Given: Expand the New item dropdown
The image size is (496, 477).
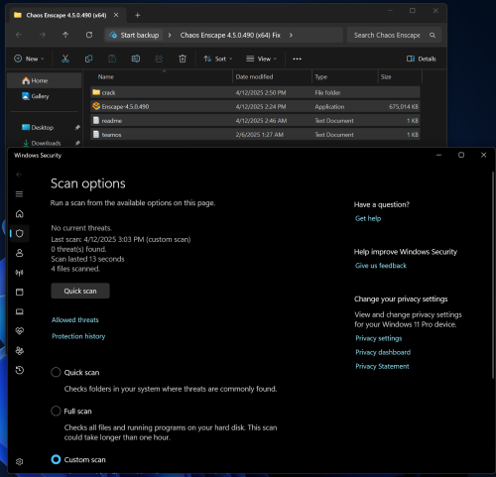Looking at the screenshot, I should coord(29,59).
